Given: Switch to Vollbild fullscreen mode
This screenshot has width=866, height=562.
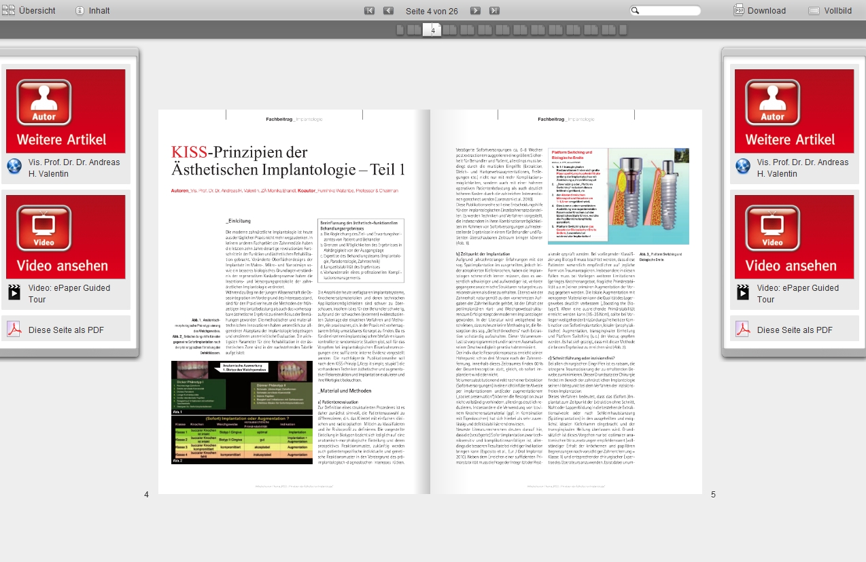Looking at the screenshot, I should click(830, 10).
